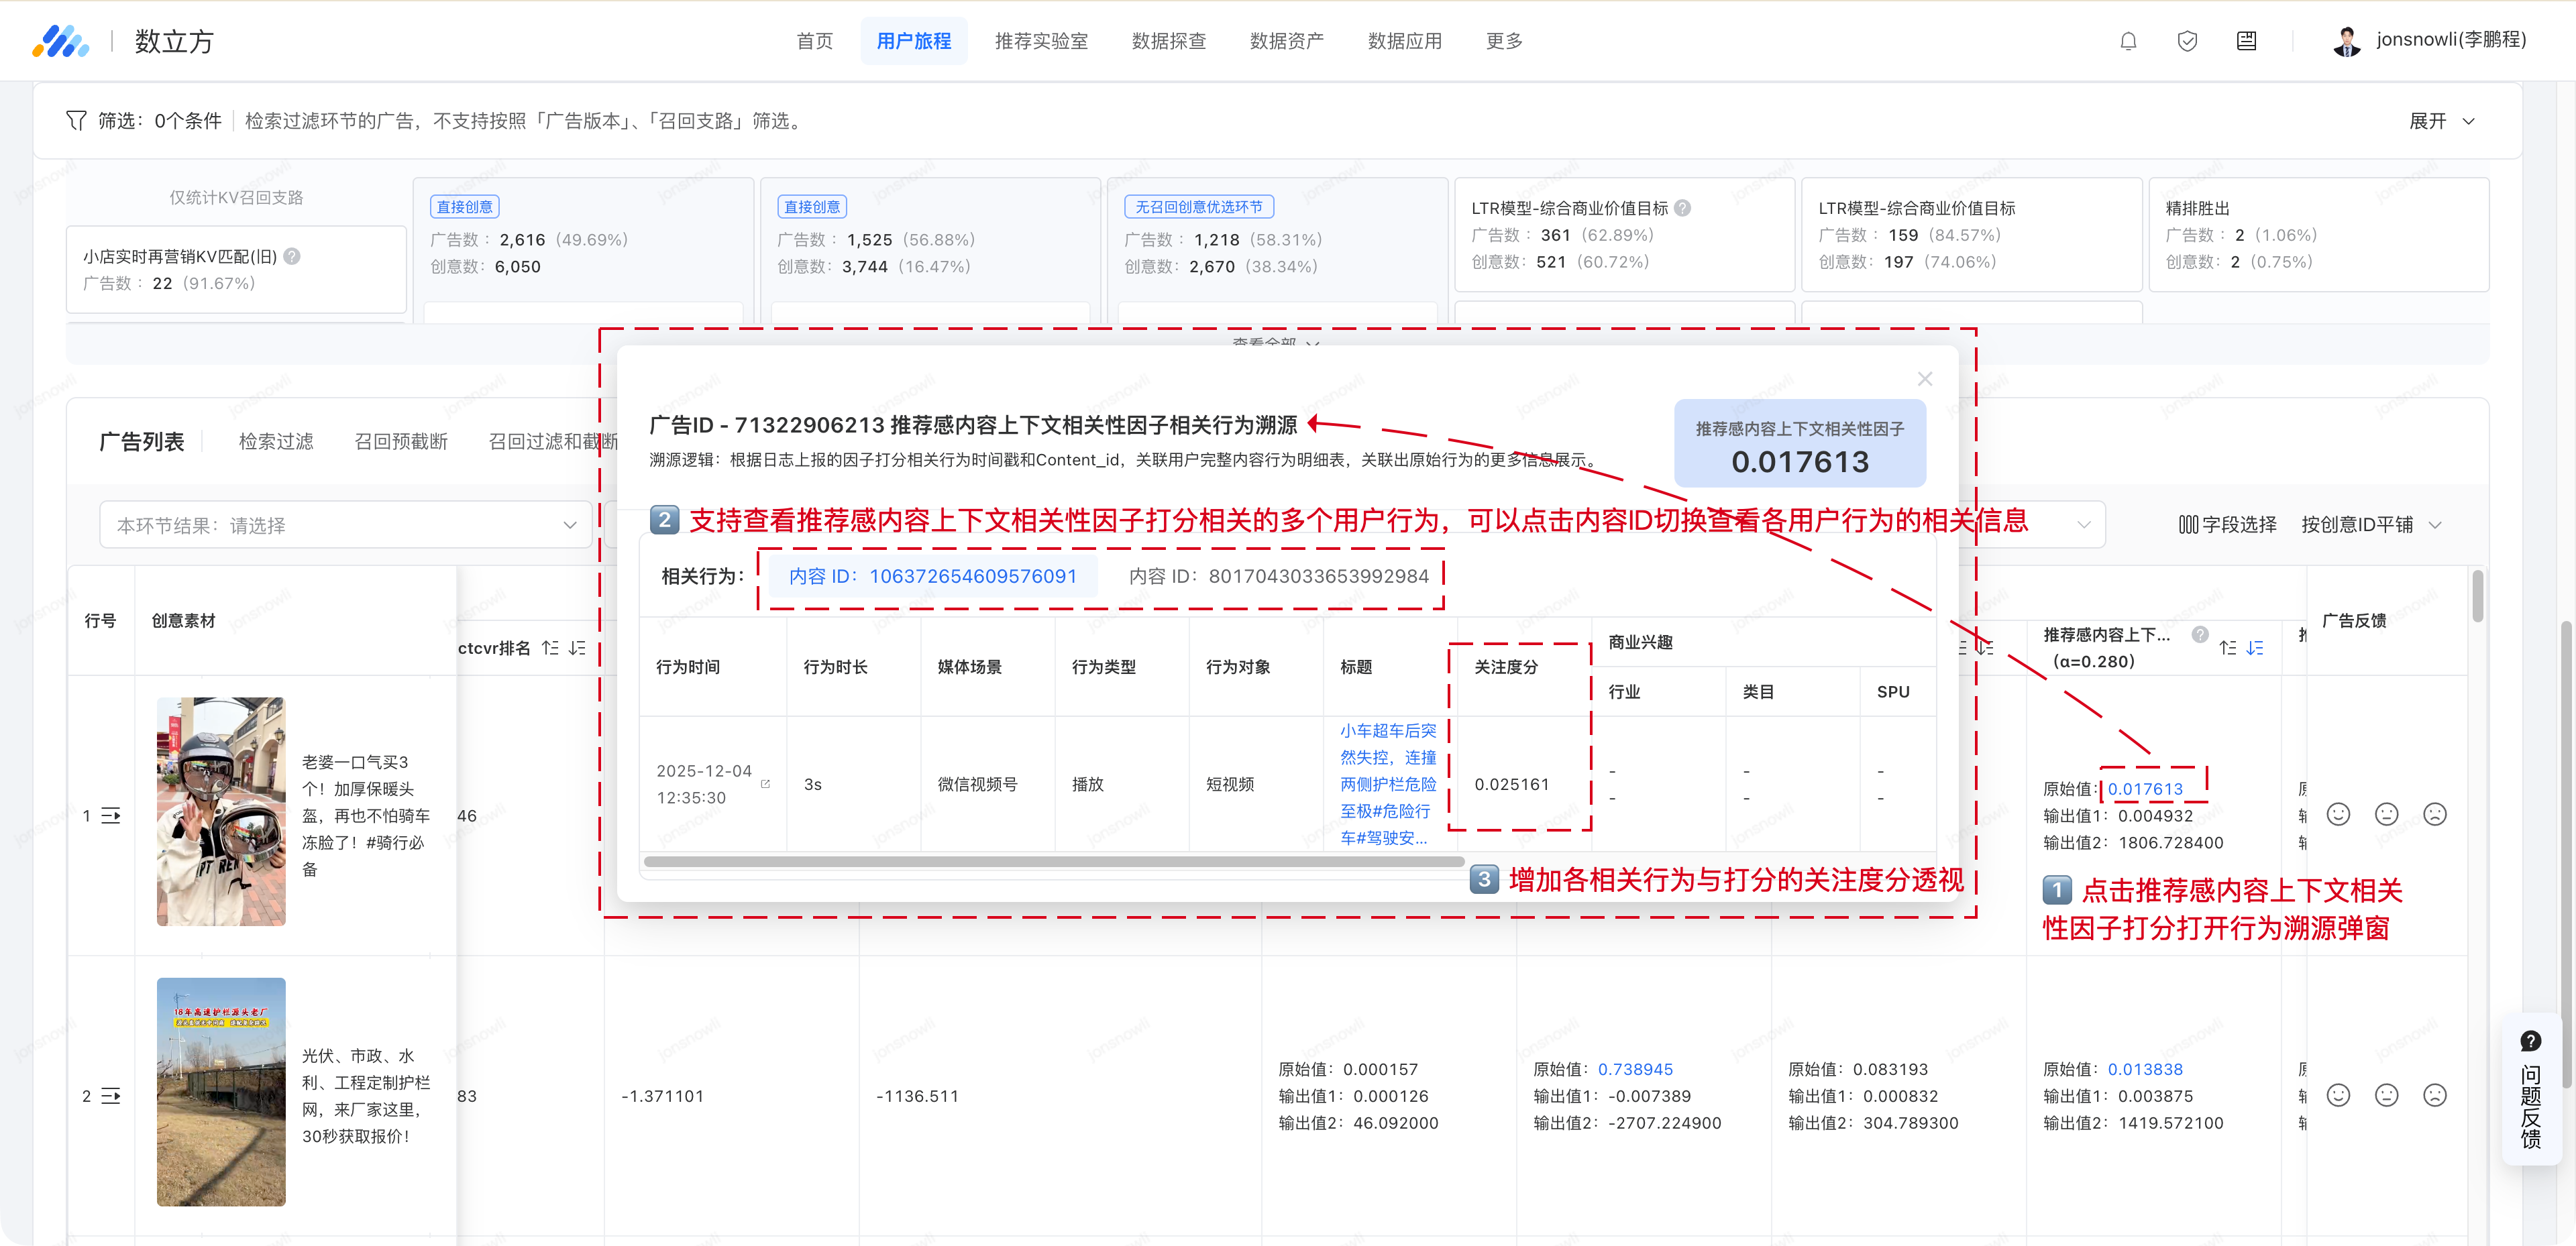Select sad feedback face for row 2

[x=2435, y=1095]
